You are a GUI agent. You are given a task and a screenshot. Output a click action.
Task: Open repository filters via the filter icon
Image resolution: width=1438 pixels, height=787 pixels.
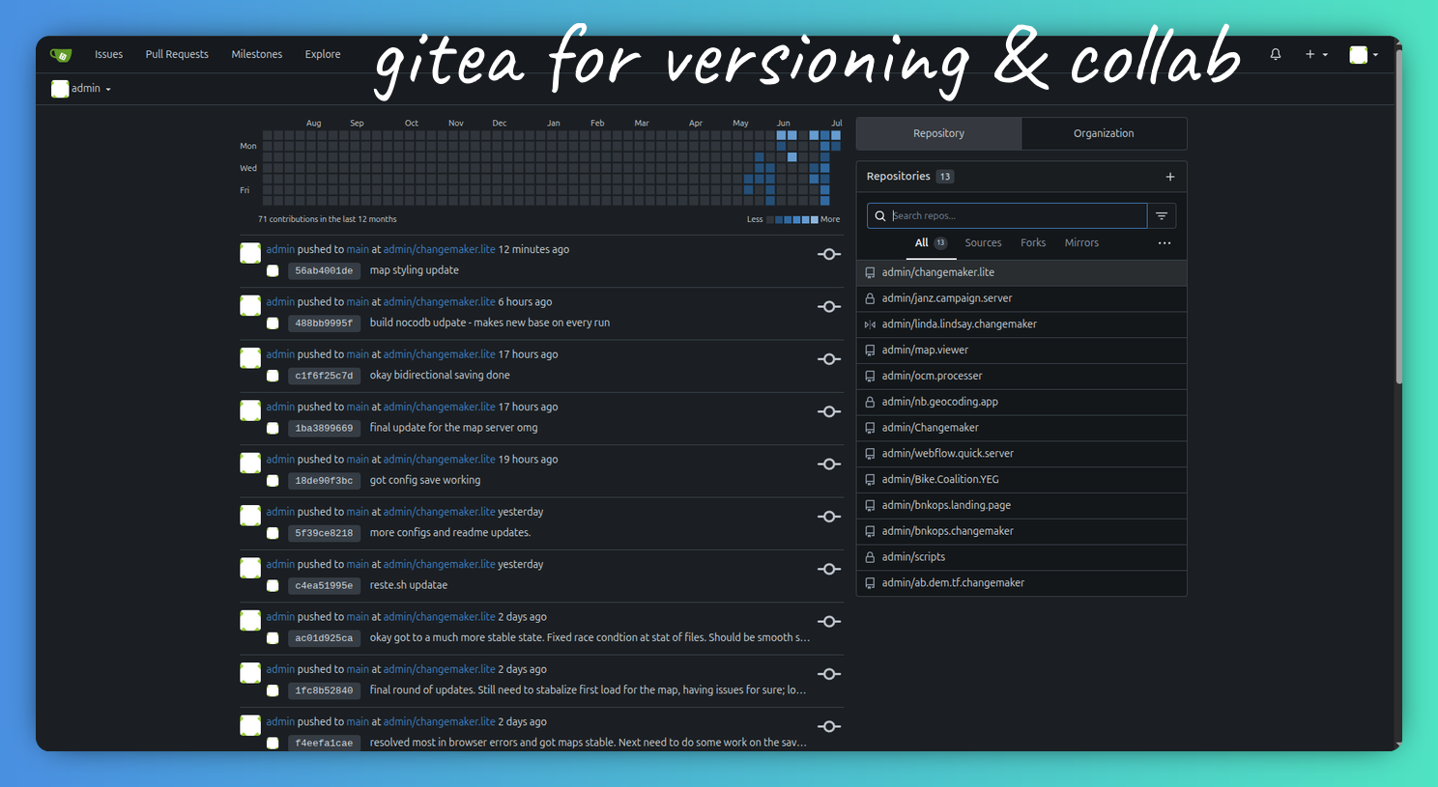tap(1161, 215)
